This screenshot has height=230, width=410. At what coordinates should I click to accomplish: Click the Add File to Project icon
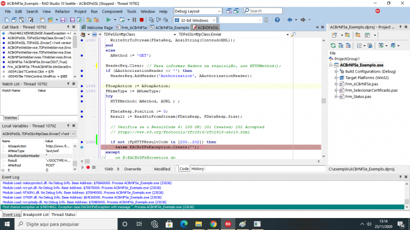(89, 20)
